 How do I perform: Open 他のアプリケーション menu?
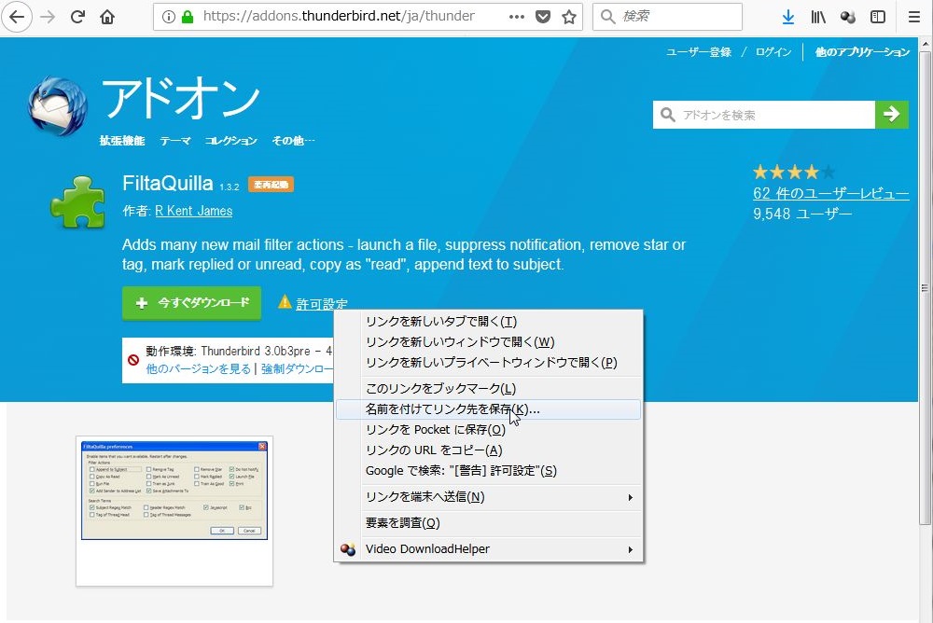coord(862,52)
